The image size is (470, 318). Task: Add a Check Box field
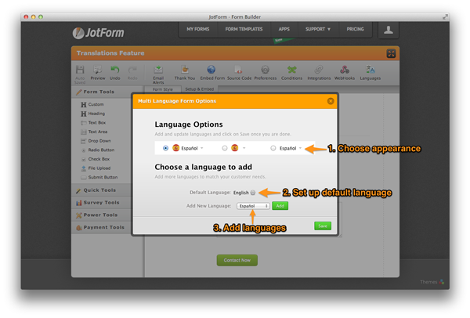click(x=96, y=159)
